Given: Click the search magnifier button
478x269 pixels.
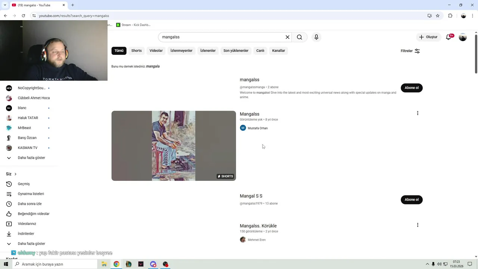Looking at the screenshot, I should (x=299, y=37).
